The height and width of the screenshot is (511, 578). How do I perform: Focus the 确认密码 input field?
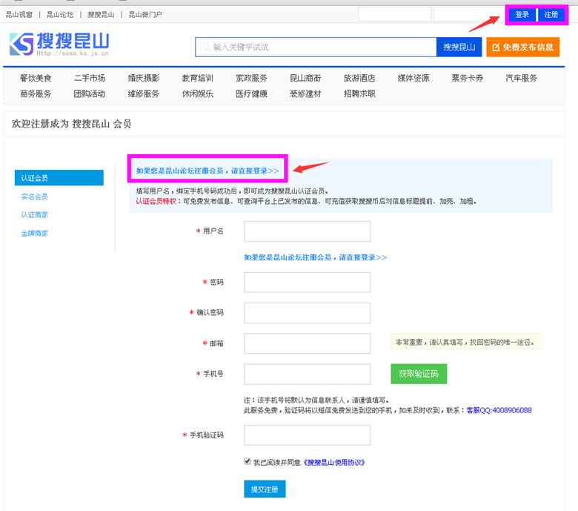(x=307, y=313)
